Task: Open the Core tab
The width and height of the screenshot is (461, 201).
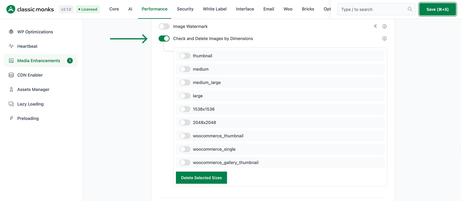Action: point(114,9)
